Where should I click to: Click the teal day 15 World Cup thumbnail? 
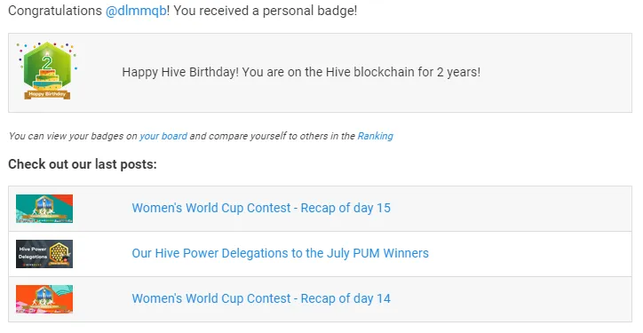click(44, 209)
